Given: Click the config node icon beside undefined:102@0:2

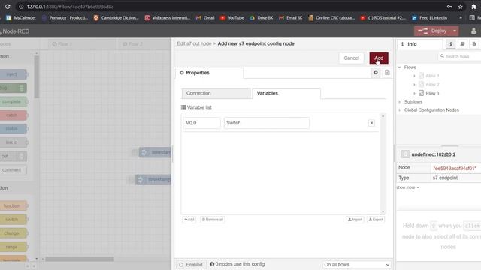Looking at the screenshot, I should (x=405, y=154).
